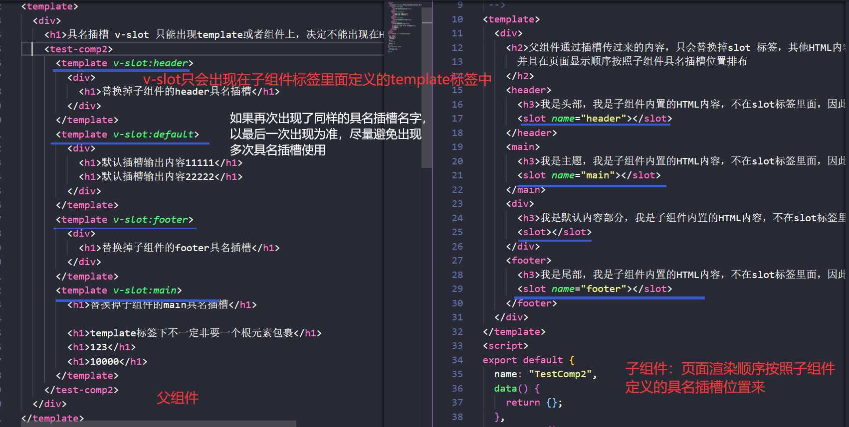Click the horizontal scrollbar of the left editor

pos(159,424)
